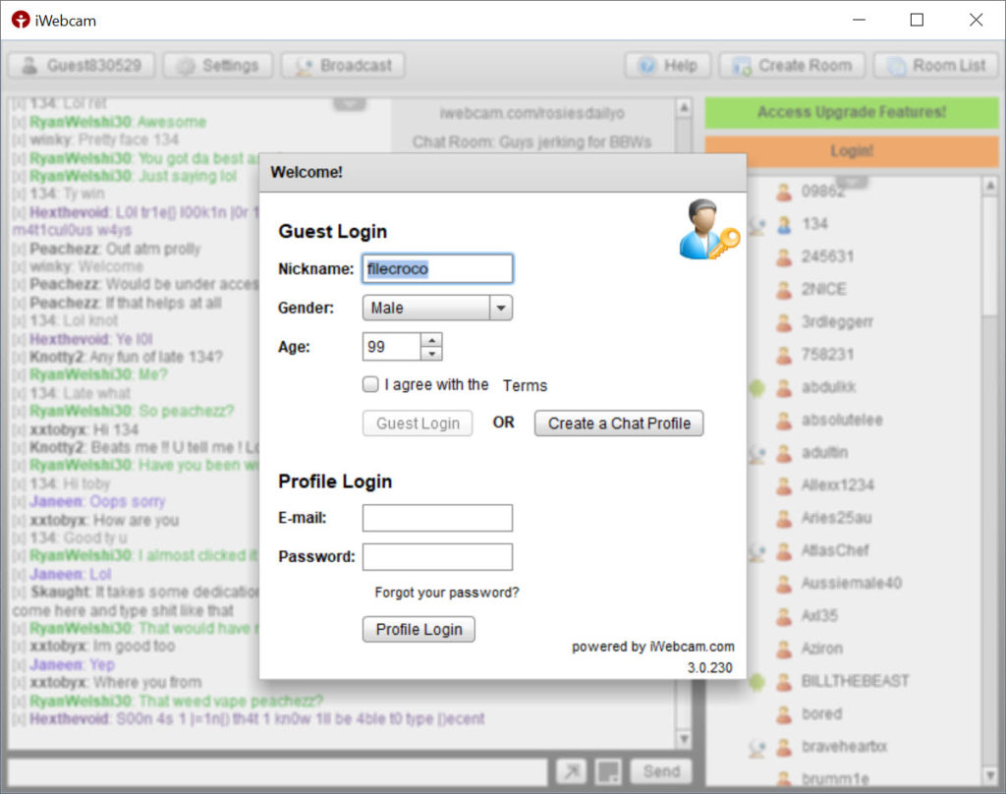The image size is (1006, 794).
Task: Decrease age with the down arrow
Action: click(x=432, y=354)
